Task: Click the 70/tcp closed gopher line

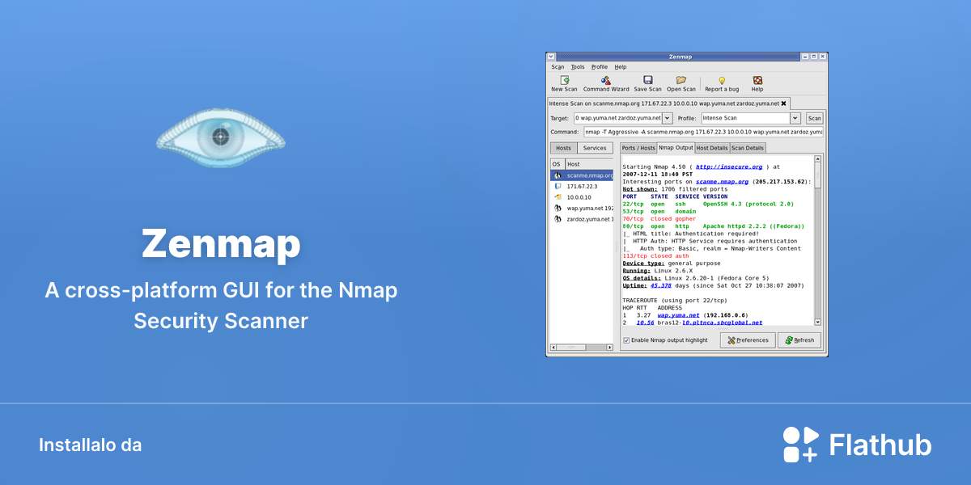Action: (x=659, y=219)
